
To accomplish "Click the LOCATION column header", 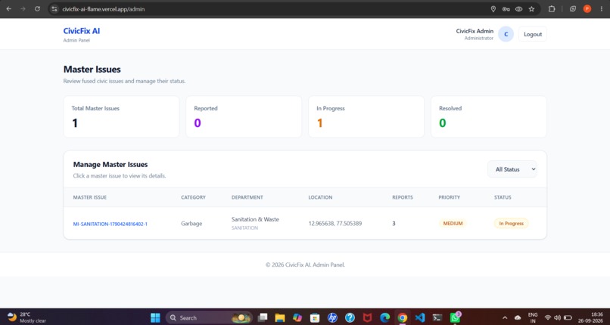I will click(320, 197).
